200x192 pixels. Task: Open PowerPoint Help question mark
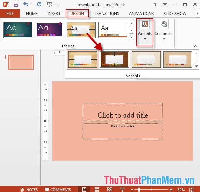155,5
